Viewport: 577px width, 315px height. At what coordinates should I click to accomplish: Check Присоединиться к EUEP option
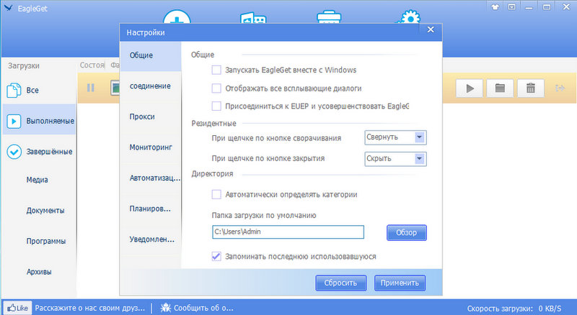216,106
